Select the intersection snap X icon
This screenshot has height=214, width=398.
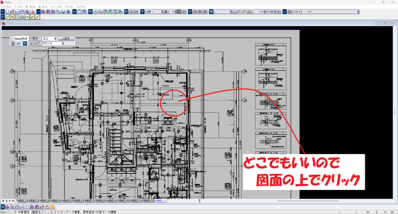(x=12, y=17)
